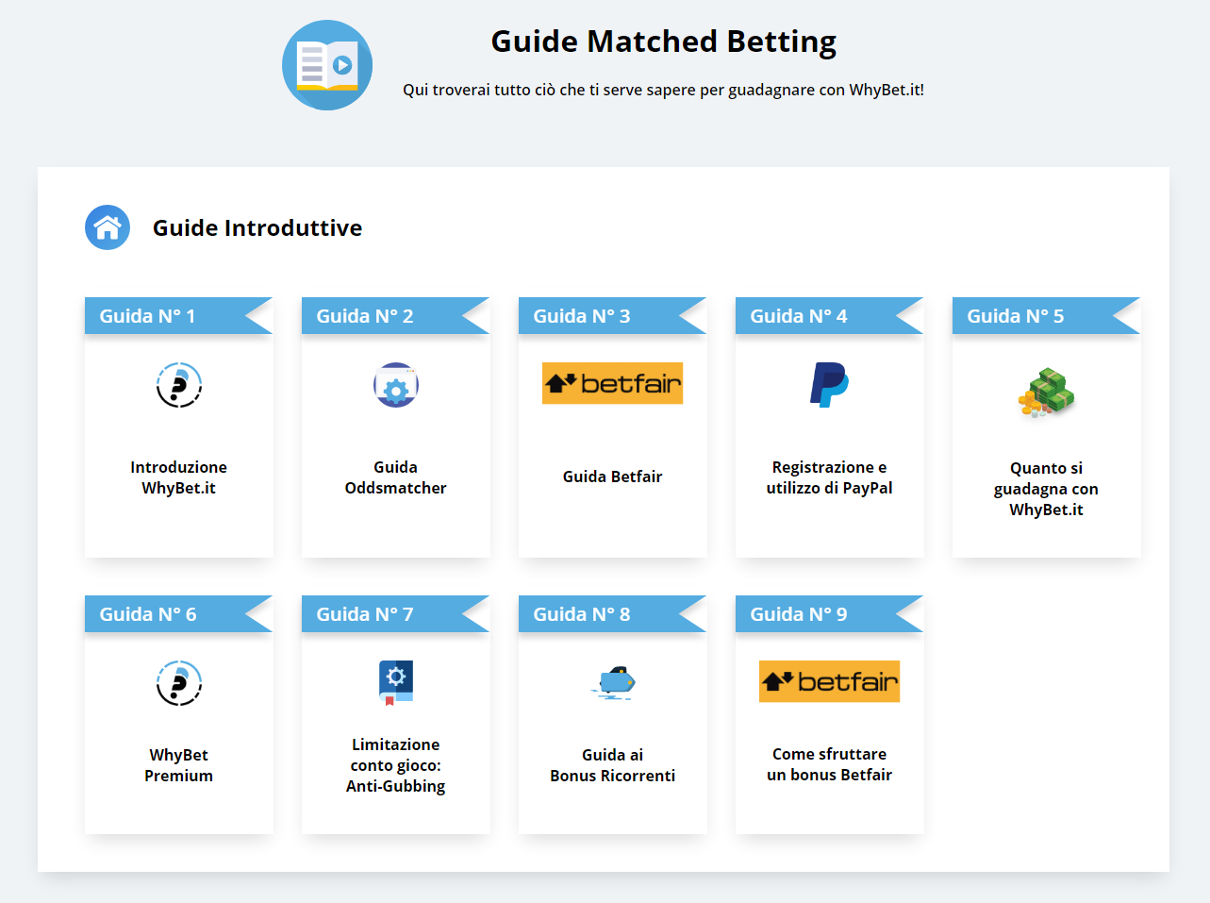This screenshot has width=1210, height=903.
Task: Open the Guida Oddsmatcher link
Action: pyautogui.click(x=396, y=477)
